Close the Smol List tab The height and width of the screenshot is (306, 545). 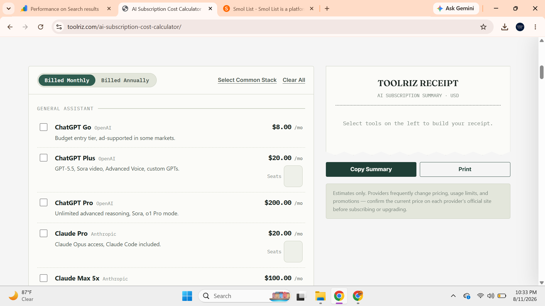(x=312, y=9)
